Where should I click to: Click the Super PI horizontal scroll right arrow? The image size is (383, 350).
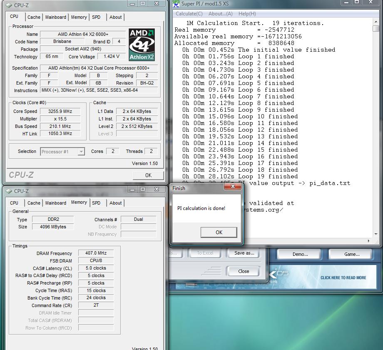pos(368,241)
